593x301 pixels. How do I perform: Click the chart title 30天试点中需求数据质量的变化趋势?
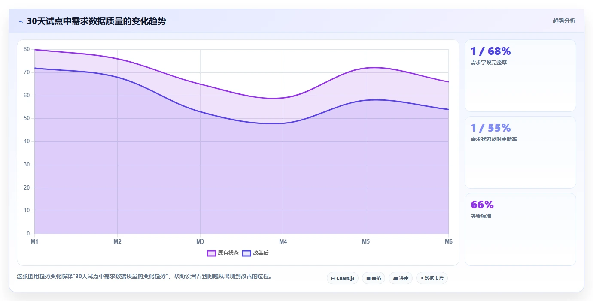click(96, 21)
